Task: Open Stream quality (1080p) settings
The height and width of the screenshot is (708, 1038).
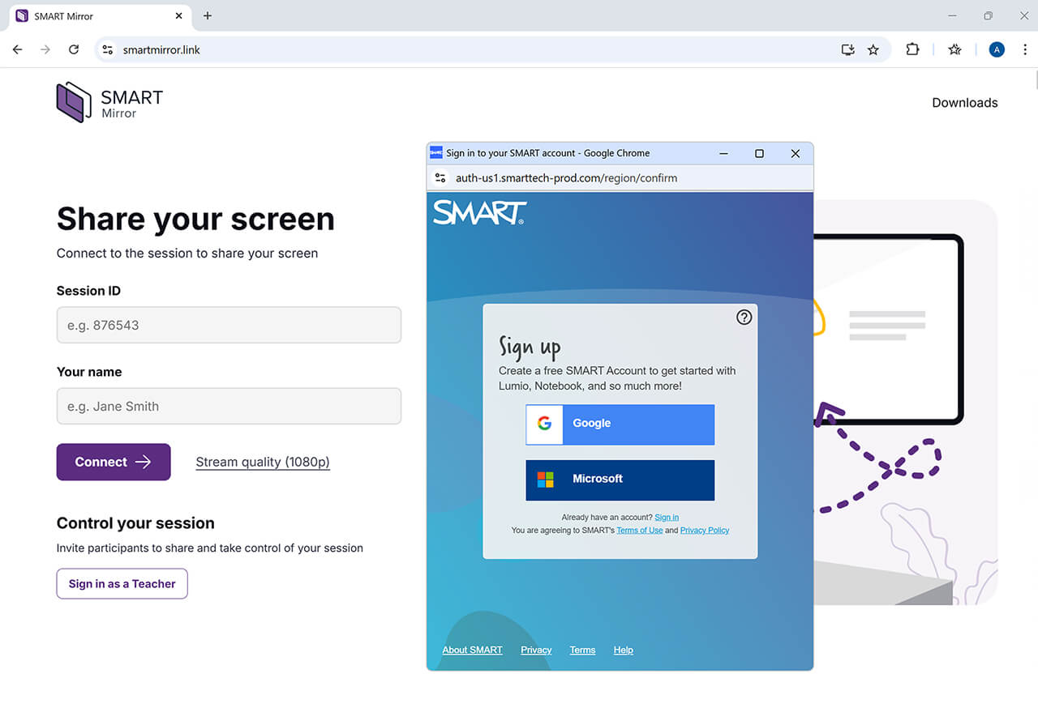Action: coord(262,462)
